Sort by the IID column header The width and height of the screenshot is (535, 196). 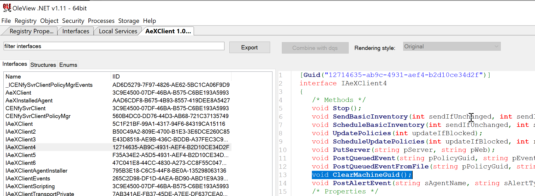tap(171, 76)
